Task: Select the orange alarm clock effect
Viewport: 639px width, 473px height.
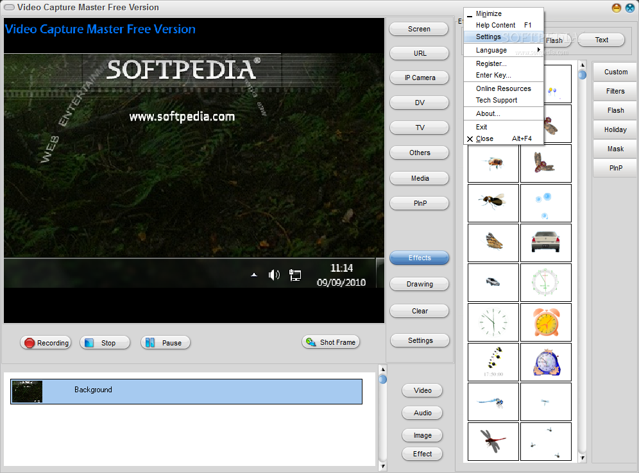Action: coord(546,322)
